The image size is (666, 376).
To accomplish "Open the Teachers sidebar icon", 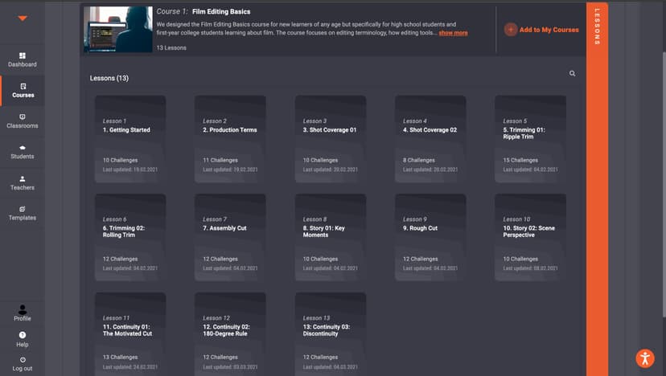I will 23,178.
